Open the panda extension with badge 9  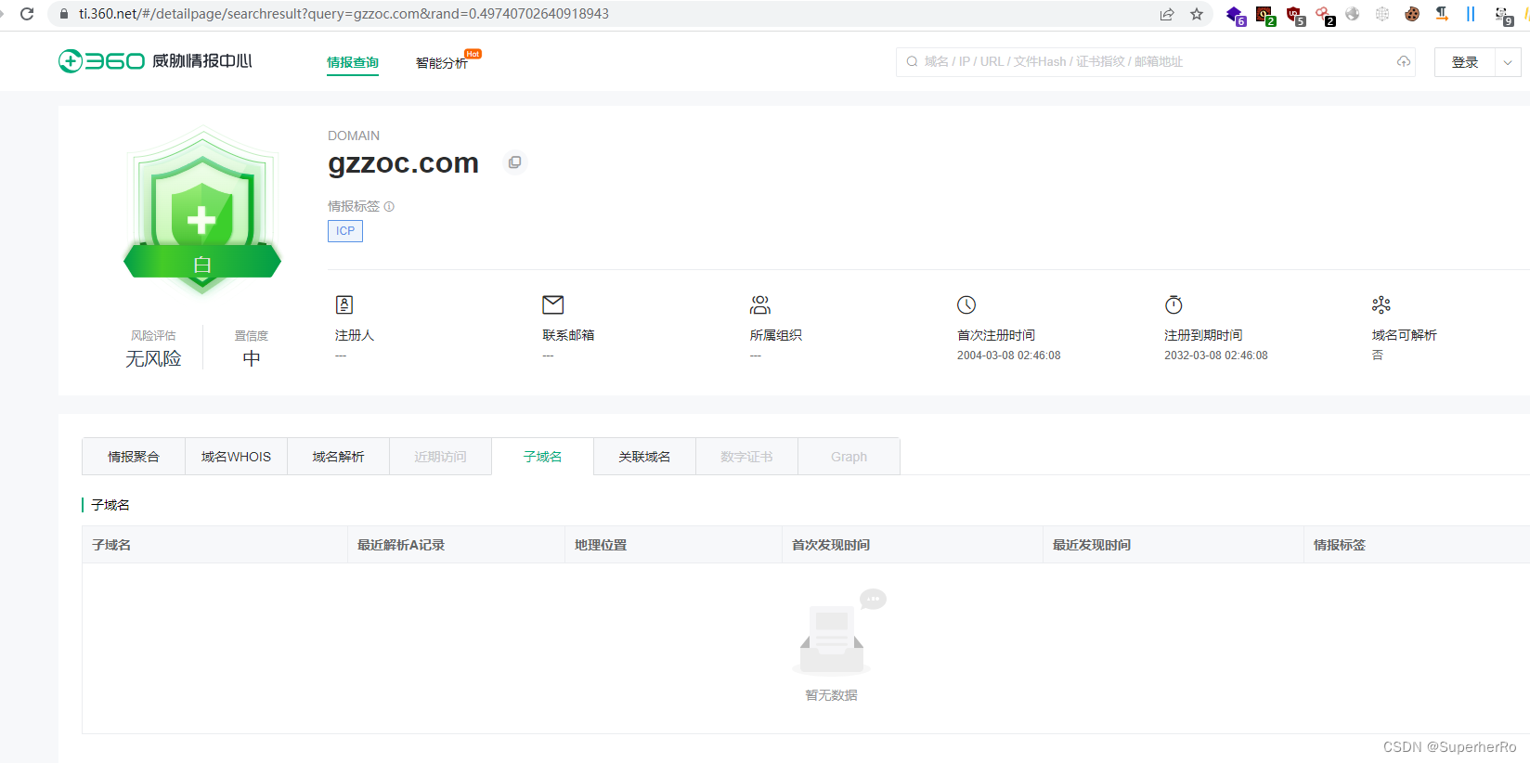click(x=1503, y=15)
